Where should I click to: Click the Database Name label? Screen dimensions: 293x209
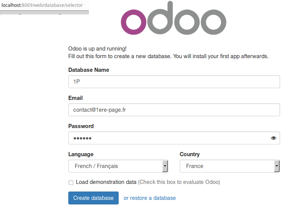[x=89, y=70]
